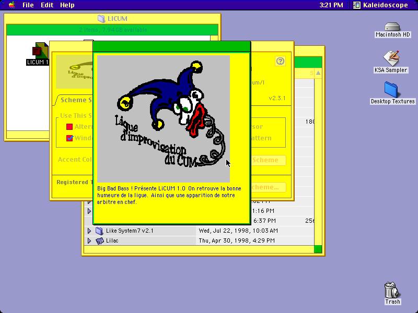Expand the Lilac row disclosure triangle
The height and width of the screenshot is (313, 418).
pyautogui.click(x=89, y=241)
